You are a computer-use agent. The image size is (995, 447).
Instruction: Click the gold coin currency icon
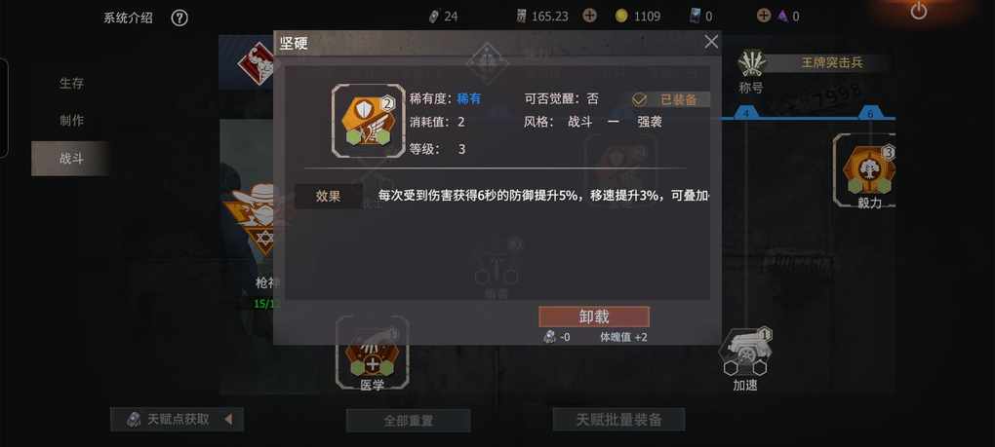[621, 17]
